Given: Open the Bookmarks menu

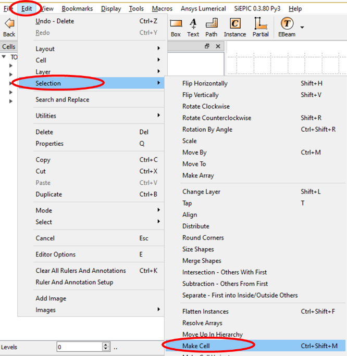Looking at the screenshot, I should point(77,9).
